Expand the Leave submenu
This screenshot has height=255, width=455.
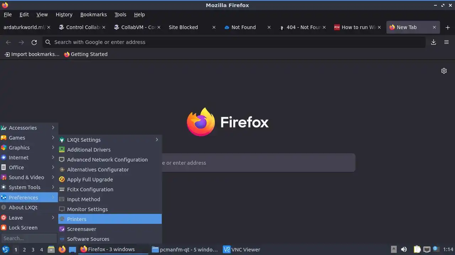click(29, 218)
